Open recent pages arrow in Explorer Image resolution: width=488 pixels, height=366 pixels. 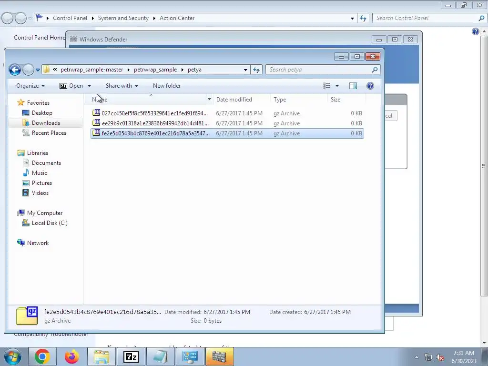click(x=38, y=70)
